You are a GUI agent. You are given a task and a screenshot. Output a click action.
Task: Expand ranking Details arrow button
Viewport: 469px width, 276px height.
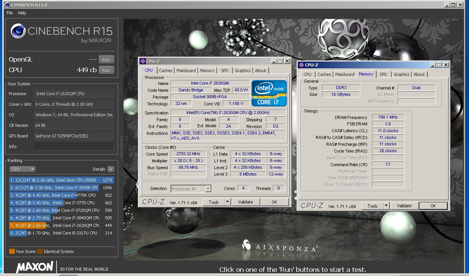click(x=111, y=169)
